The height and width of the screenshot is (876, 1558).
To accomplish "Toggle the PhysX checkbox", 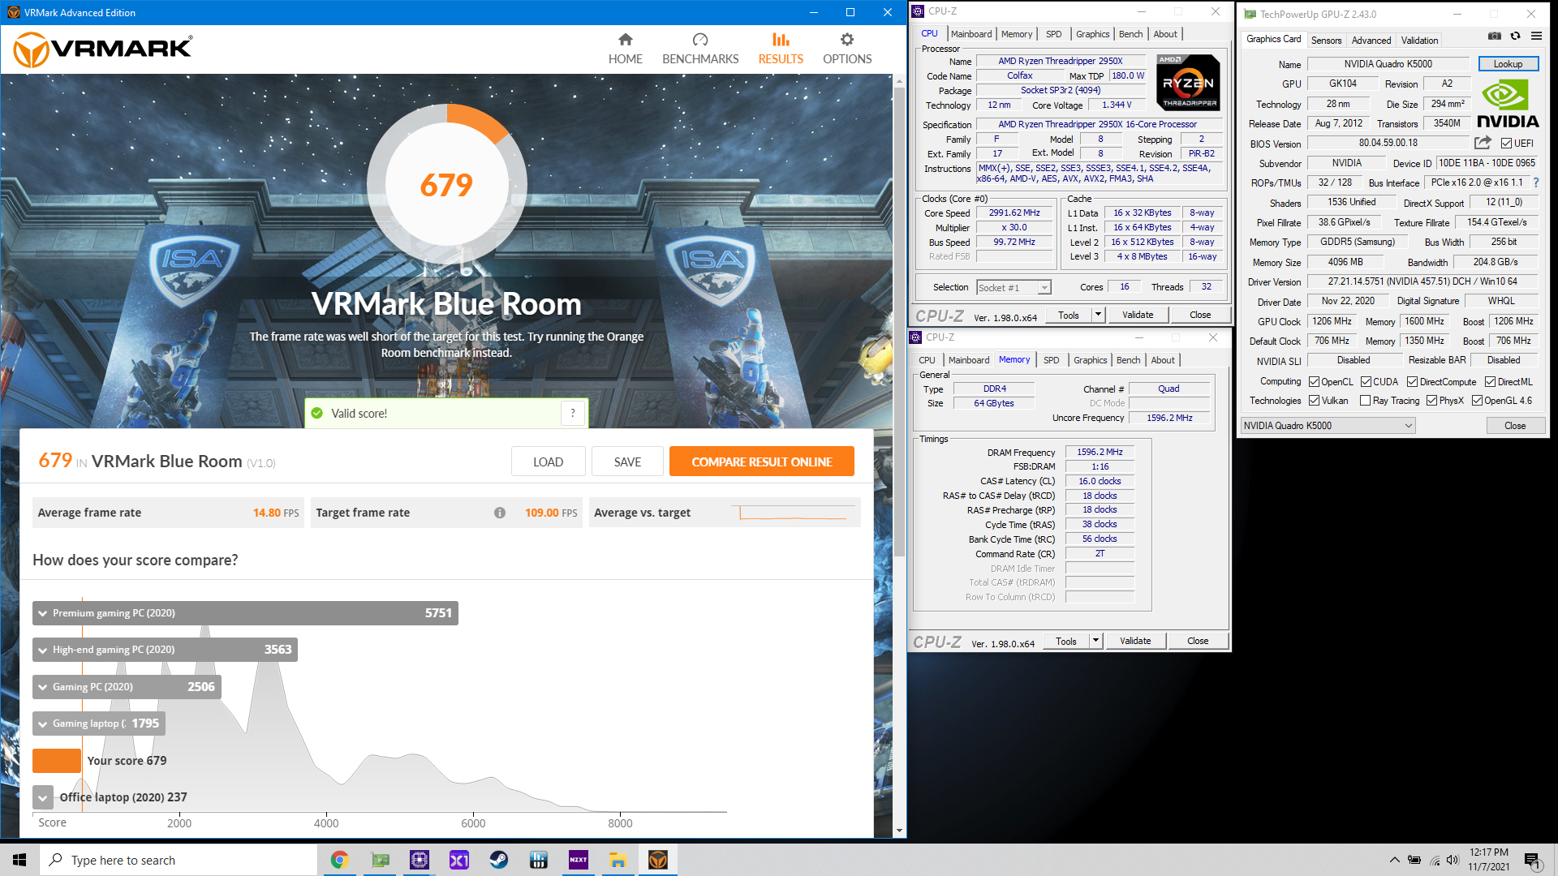I will pos(1431,401).
